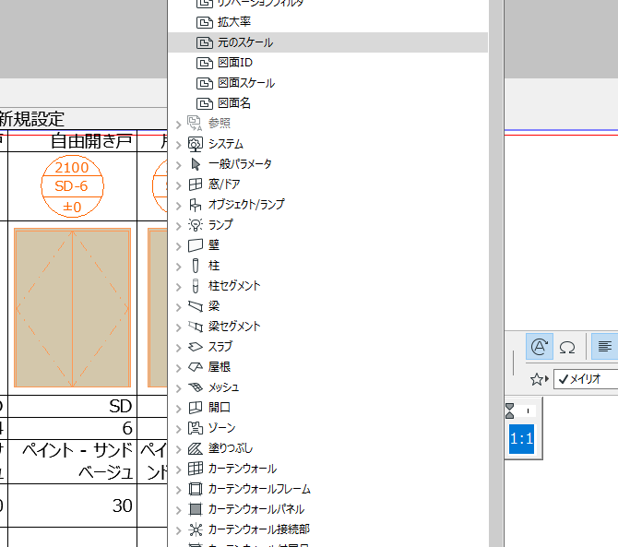Screen dimensions: 618x547
Task: Open the メイリオ font dropdown
Action: pos(586,379)
